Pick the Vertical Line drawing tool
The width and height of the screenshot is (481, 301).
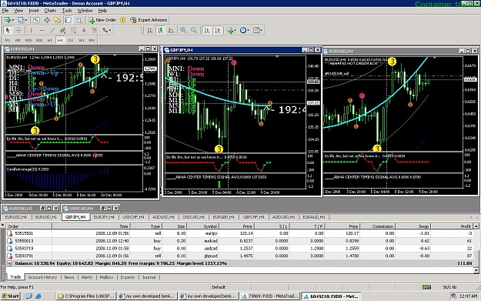pyautogui.click(x=31, y=30)
